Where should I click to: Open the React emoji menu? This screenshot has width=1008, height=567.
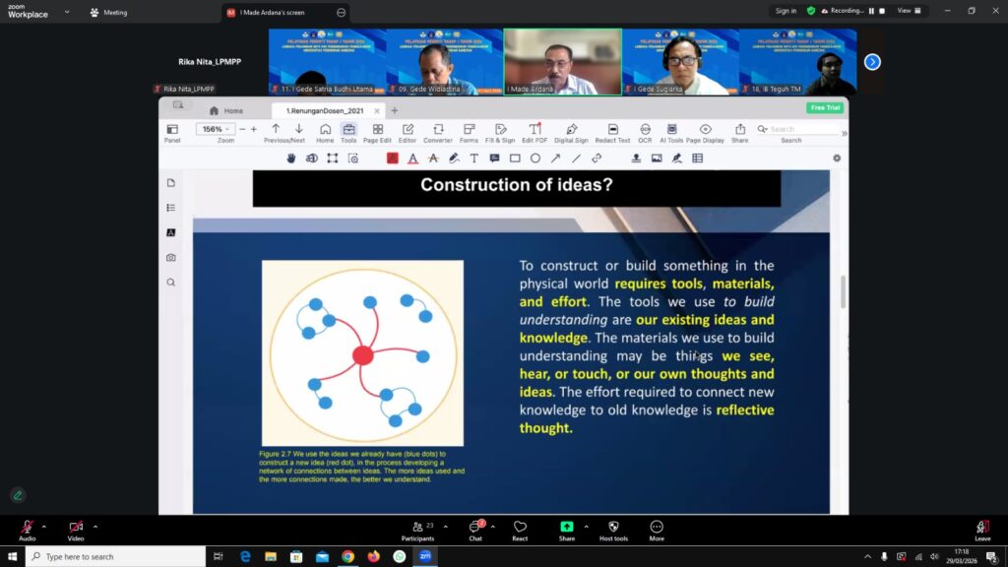[x=520, y=528]
